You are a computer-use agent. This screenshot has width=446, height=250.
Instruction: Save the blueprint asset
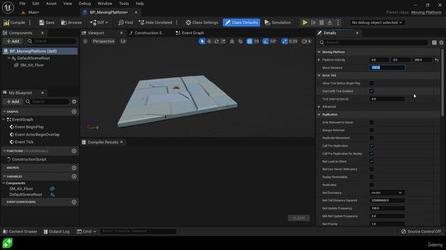pyautogui.click(x=47, y=22)
